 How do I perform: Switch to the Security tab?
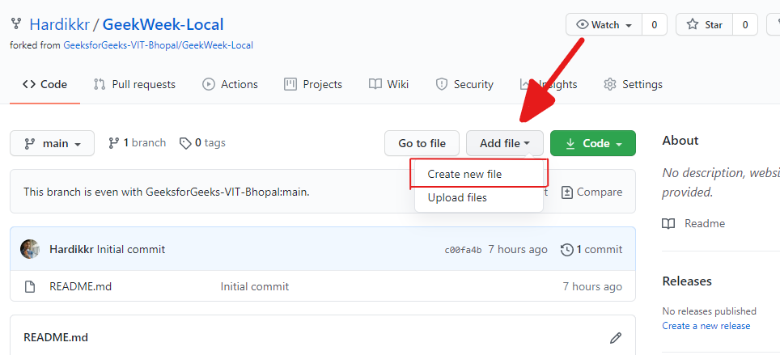click(x=464, y=85)
